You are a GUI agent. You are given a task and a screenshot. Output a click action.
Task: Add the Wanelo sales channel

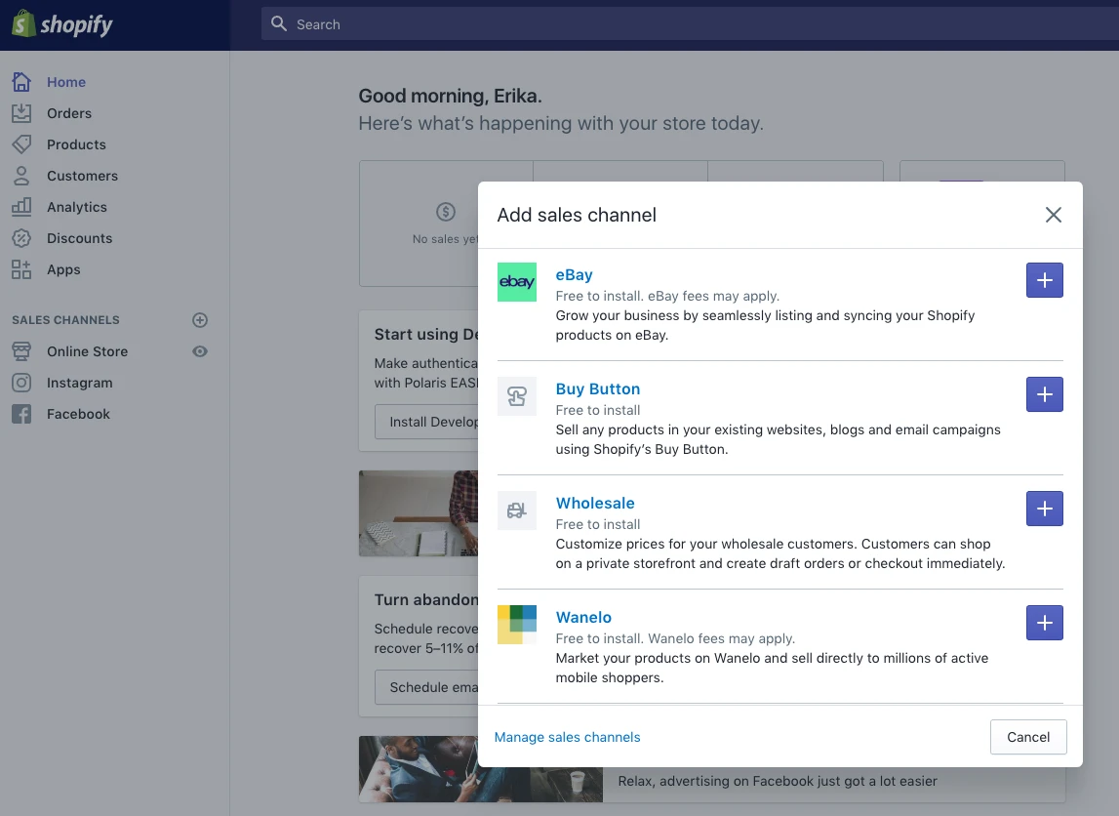[1045, 623]
